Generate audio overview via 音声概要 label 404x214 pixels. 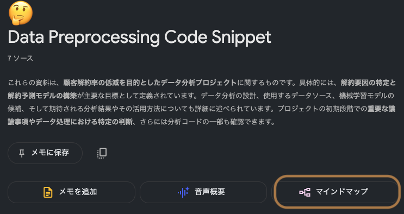[x=210, y=192]
